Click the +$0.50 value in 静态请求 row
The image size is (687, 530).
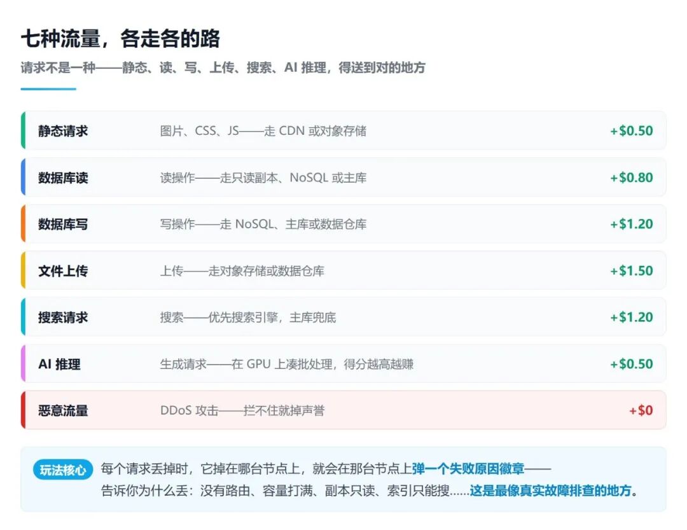click(x=632, y=130)
